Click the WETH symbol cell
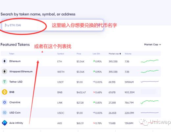 (61, 72)
